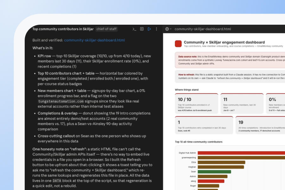
Task: Click the 'Cross-cutting callout' bullet label
Action: 56,136
